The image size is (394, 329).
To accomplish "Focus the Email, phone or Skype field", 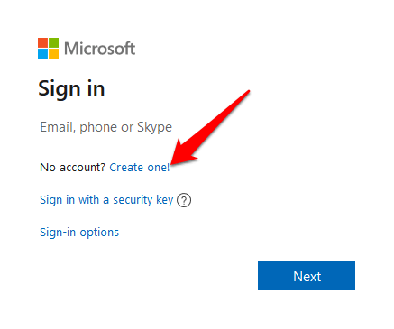I will (197, 127).
